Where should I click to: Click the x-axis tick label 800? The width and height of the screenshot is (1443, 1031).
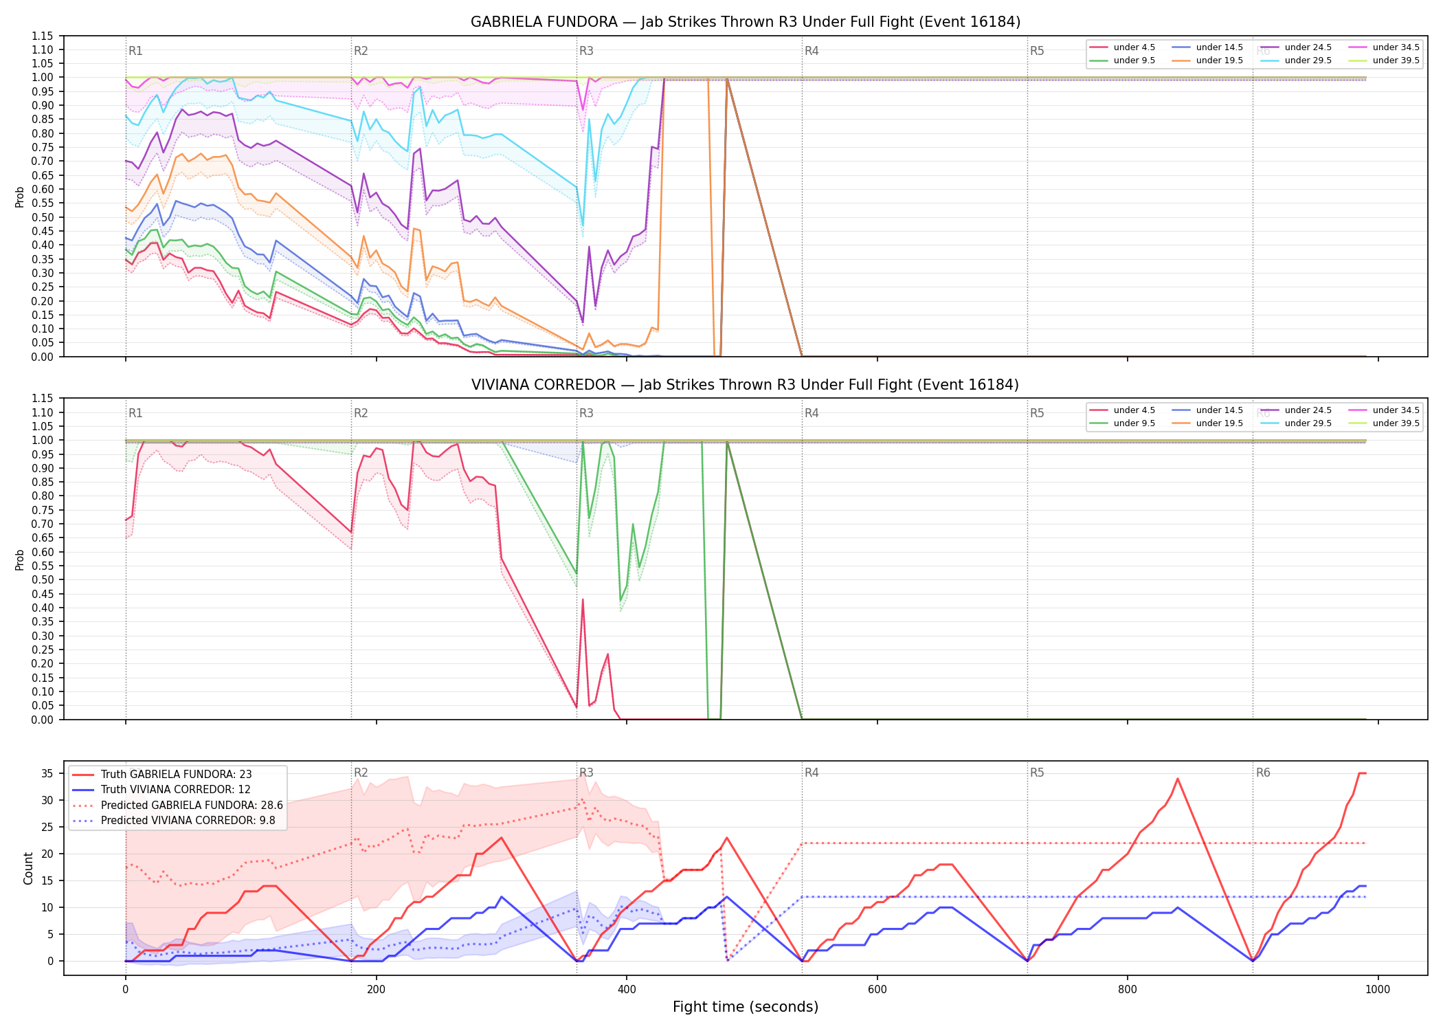(1128, 990)
